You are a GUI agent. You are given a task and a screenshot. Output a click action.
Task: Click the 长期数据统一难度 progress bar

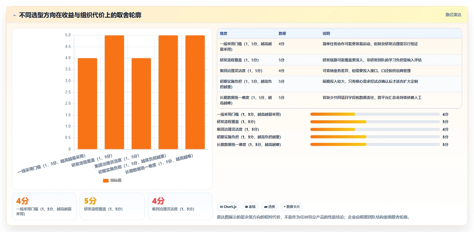tap(375, 144)
